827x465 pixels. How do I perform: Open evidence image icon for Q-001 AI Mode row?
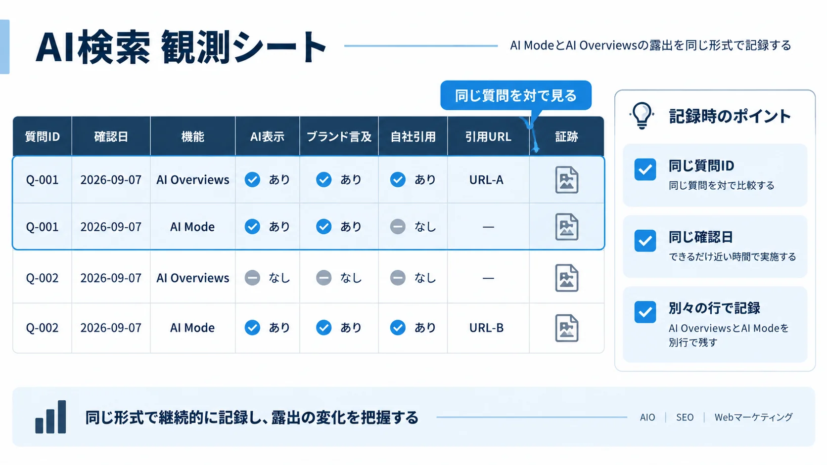click(x=566, y=227)
